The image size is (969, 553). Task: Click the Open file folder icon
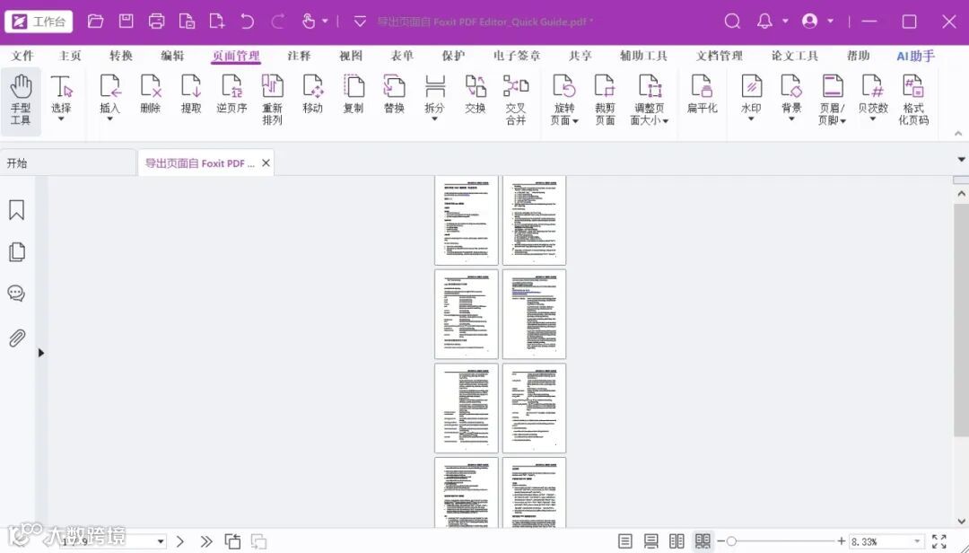tap(95, 21)
